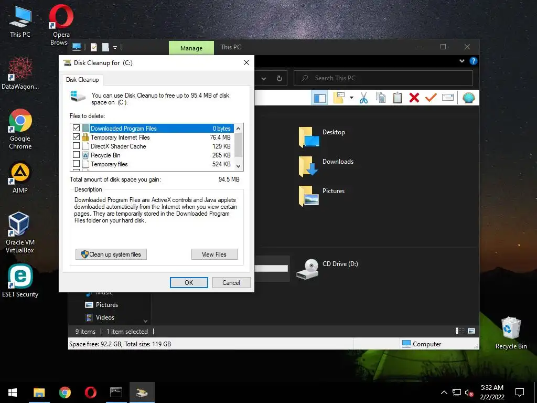537x403 pixels.
Task: Show hidden system tray icons chevron
Action: coord(444,393)
